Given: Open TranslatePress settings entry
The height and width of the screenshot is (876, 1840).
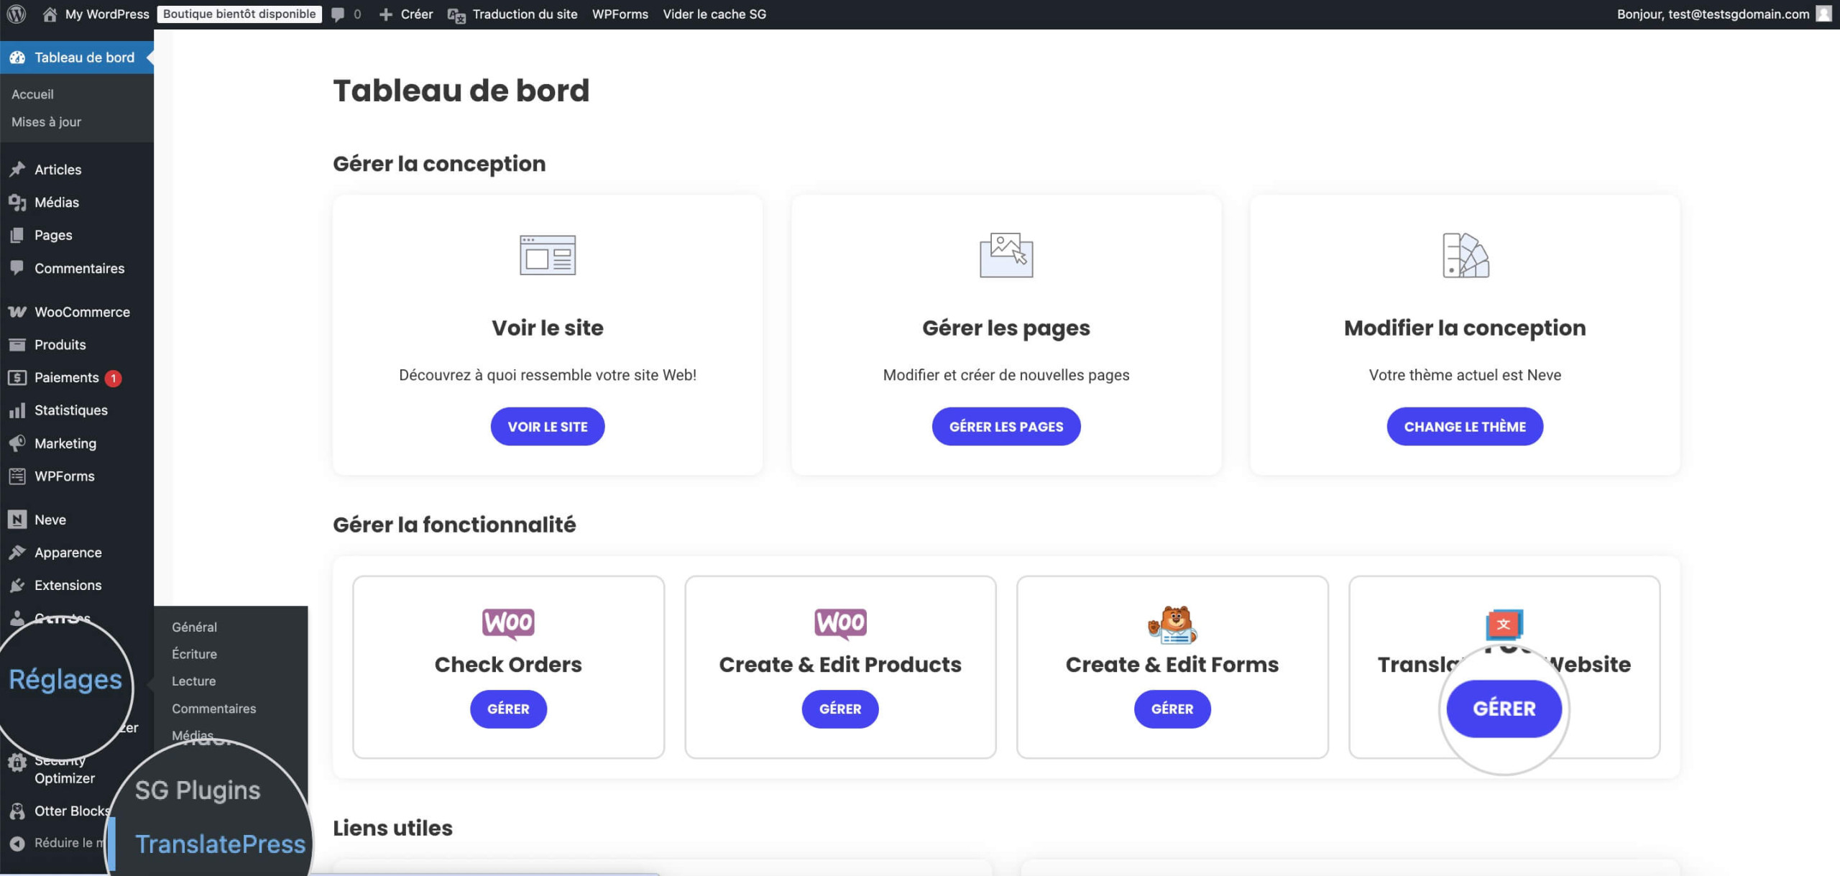Looking at the screenshot, I should [220, 844].
